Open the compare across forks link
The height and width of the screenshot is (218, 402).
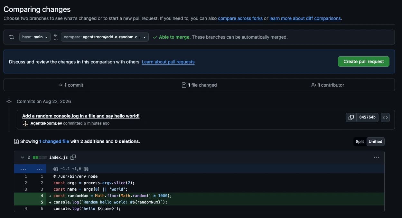click(240, 18)
